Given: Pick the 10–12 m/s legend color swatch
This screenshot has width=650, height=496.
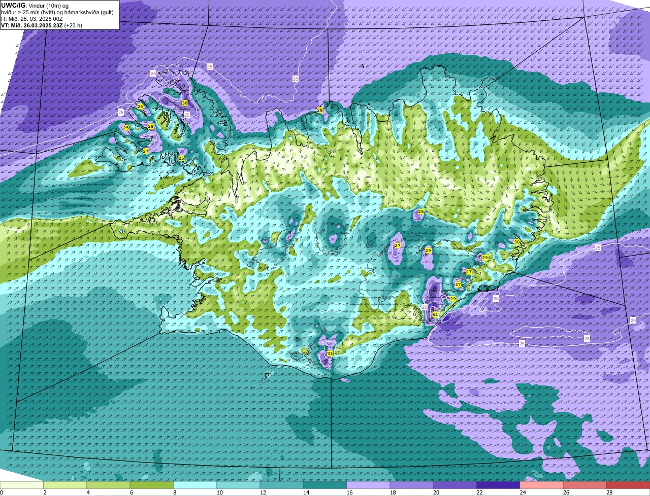Looking at the screenshot, I should pos(238,485).
